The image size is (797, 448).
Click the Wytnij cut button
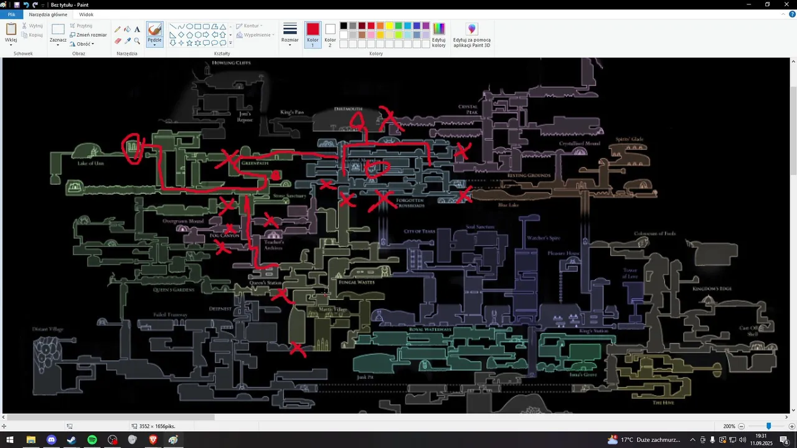pyautogui.click(x=32, y=26)
